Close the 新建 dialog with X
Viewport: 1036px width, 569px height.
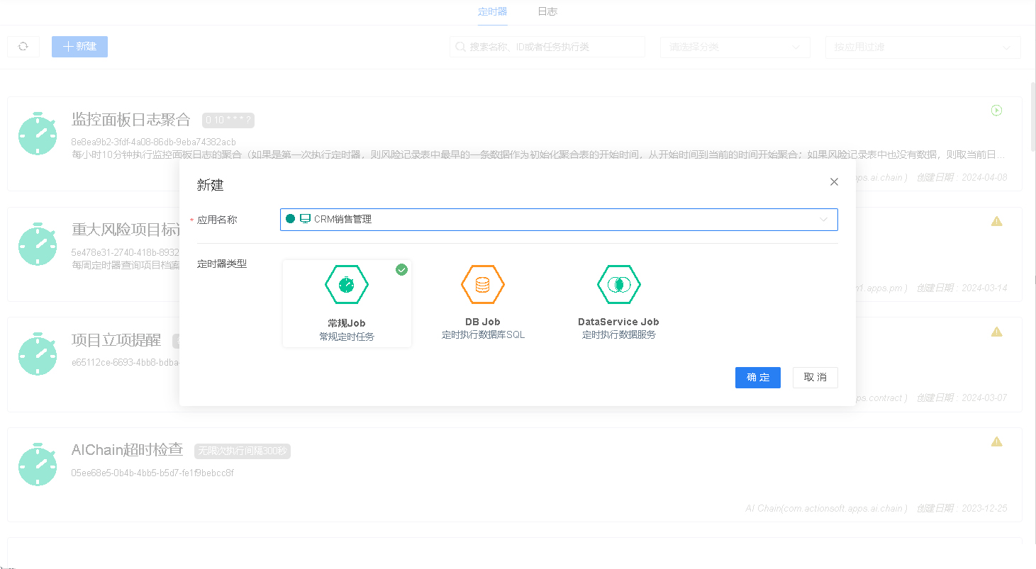pos(834,182)
